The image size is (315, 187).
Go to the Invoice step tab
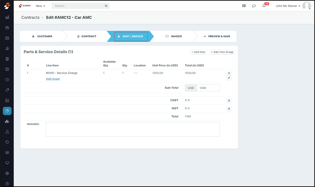[174, 36]
